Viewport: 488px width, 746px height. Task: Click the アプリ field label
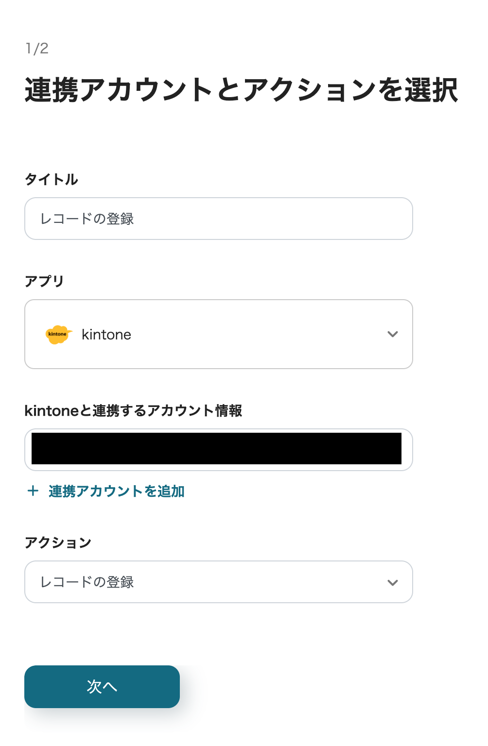point(44,281)
